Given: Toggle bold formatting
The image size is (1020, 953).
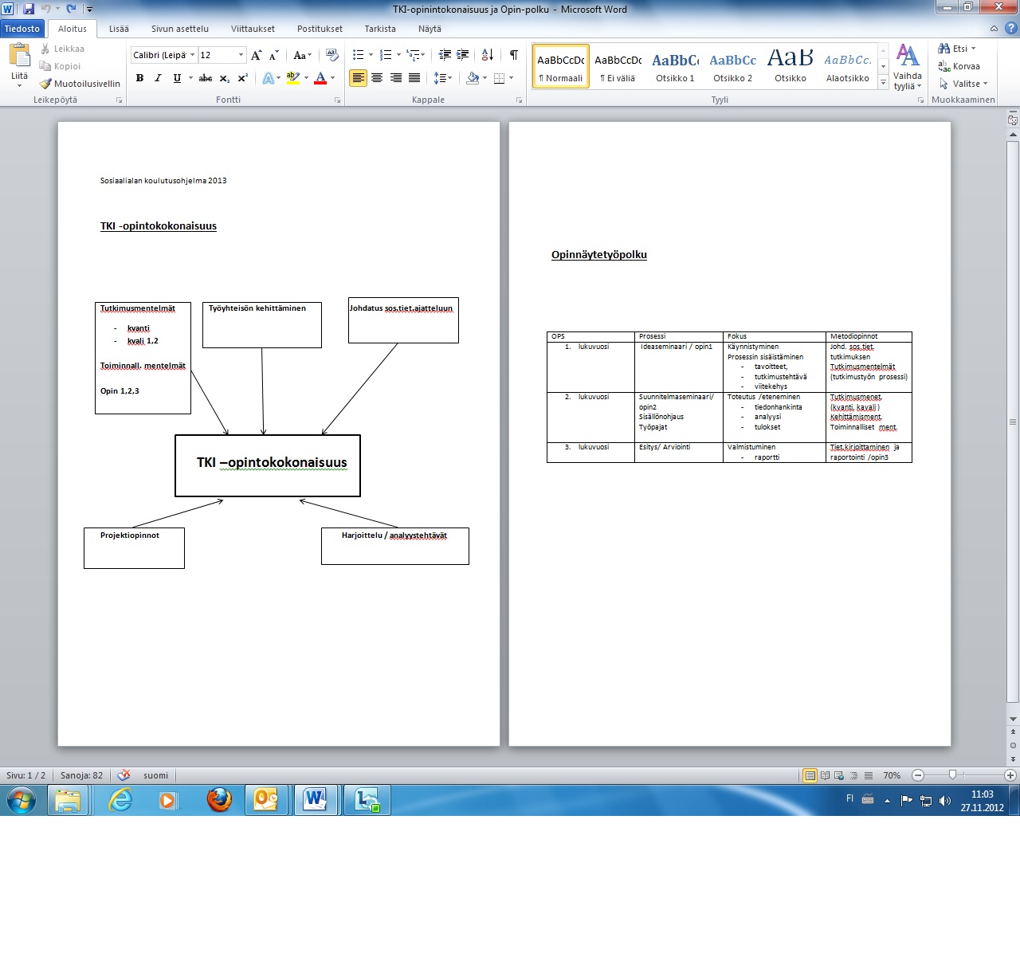Looking at the screenshot, I should coord(139,78).
